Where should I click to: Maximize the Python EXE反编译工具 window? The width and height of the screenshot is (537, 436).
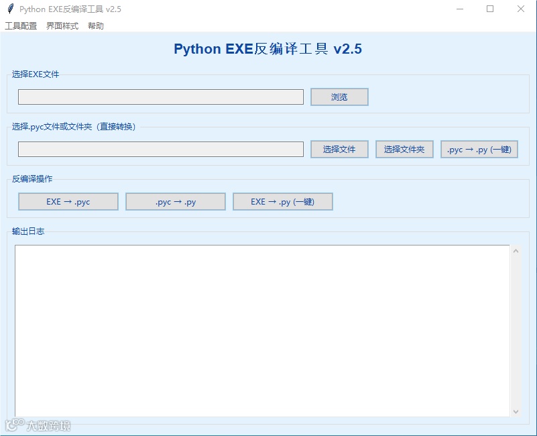point(490,9)
